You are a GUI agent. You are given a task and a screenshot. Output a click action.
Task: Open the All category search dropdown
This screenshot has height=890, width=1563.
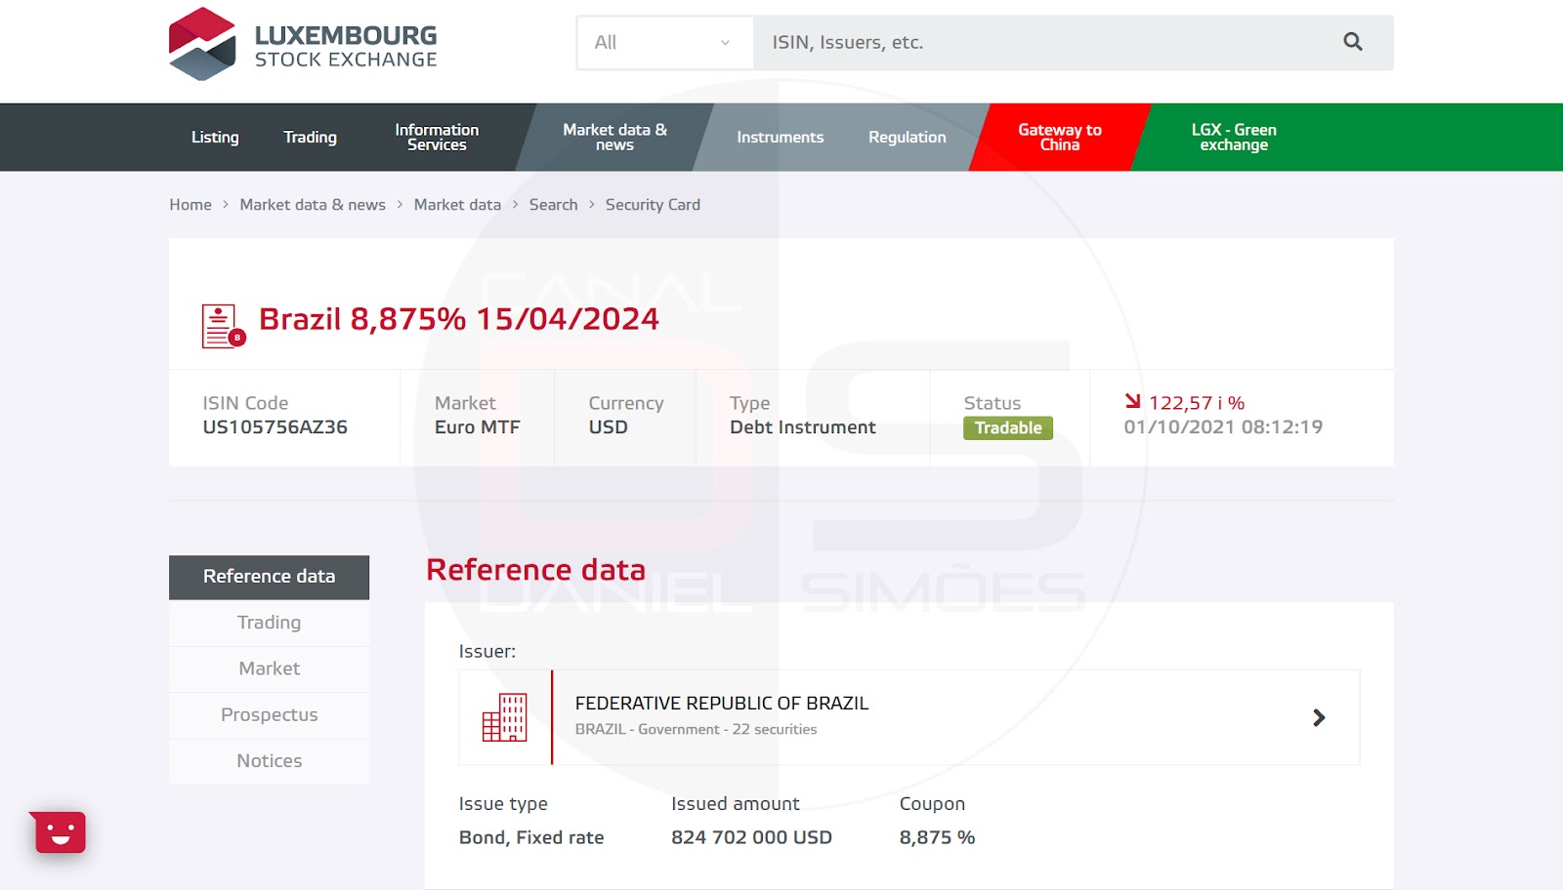(x=664, y=43)
